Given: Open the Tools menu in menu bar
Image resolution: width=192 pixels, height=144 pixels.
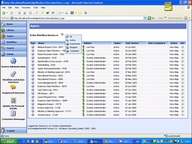Looking at the screenshot, I should click(x=36, y=8).
